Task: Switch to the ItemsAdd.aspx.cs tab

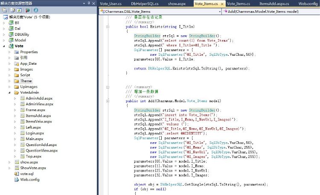Action: (x=274, y=4)
